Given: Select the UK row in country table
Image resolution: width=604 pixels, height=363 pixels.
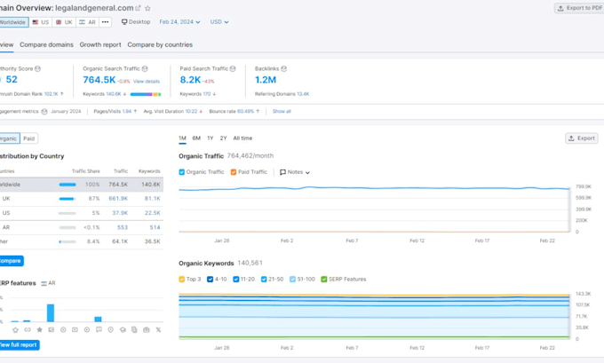Looking at the screenshot, I should [81, 199].
